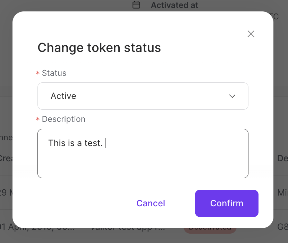Close the Change token status dialog
Screen dimensions: 288x243
pyautogui.click(x=251, y=34)
